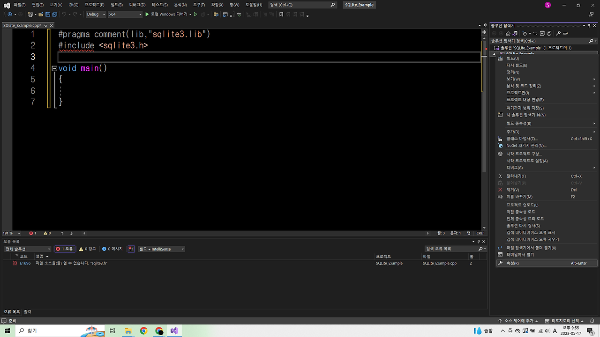Click the Preview Selected Items icon
The width and height of the screenshot is (600, 337).
[565, 33]
